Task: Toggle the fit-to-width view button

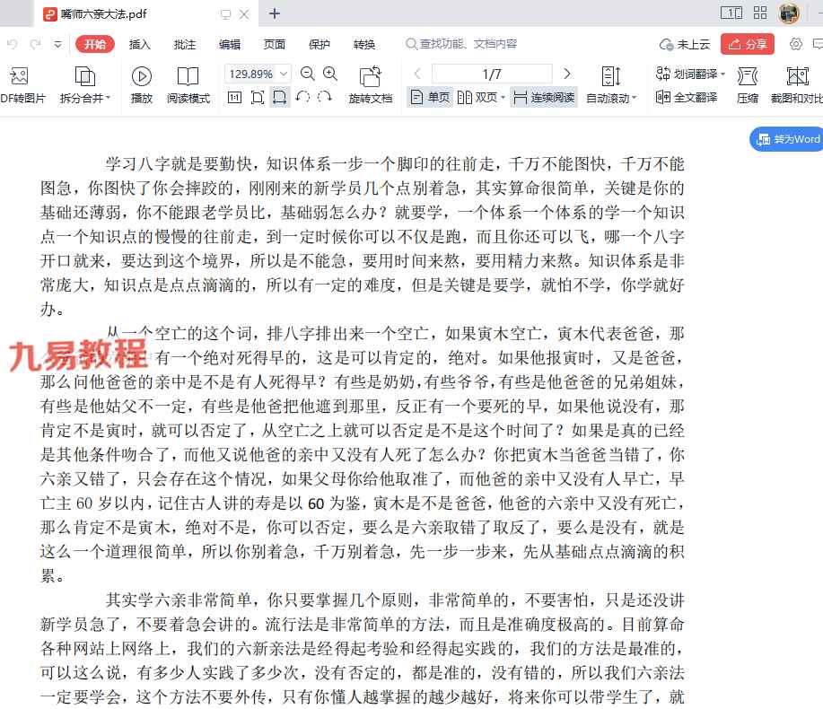Action: (280, 97)
